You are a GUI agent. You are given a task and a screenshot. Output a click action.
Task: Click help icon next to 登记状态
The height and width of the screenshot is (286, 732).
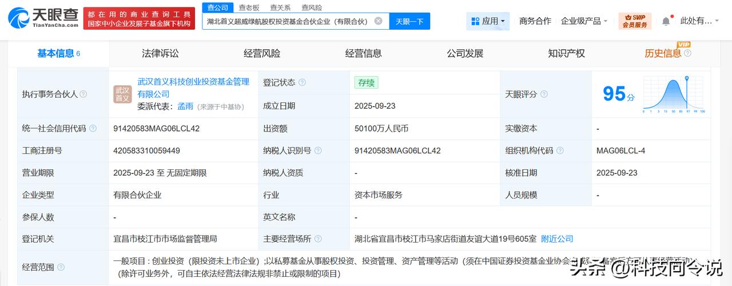[x=302, y=83]
